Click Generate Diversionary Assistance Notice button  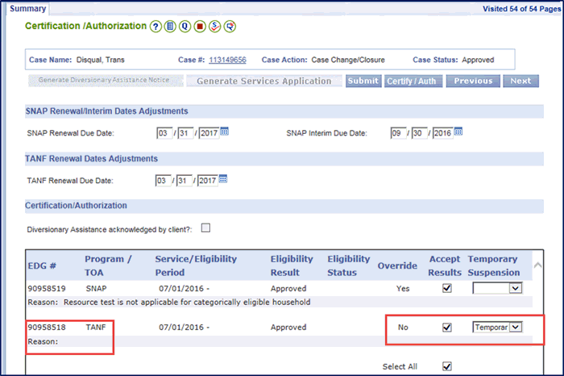(106, 81)
